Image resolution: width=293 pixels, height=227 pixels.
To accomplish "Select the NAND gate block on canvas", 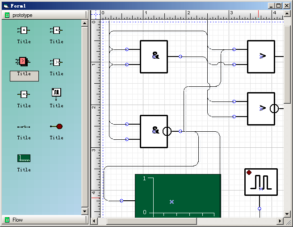I will click(154, 131).
